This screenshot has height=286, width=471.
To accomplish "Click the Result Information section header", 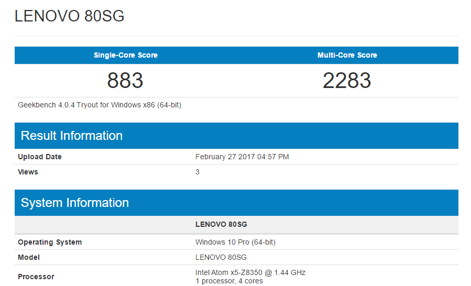I will 72,136.
